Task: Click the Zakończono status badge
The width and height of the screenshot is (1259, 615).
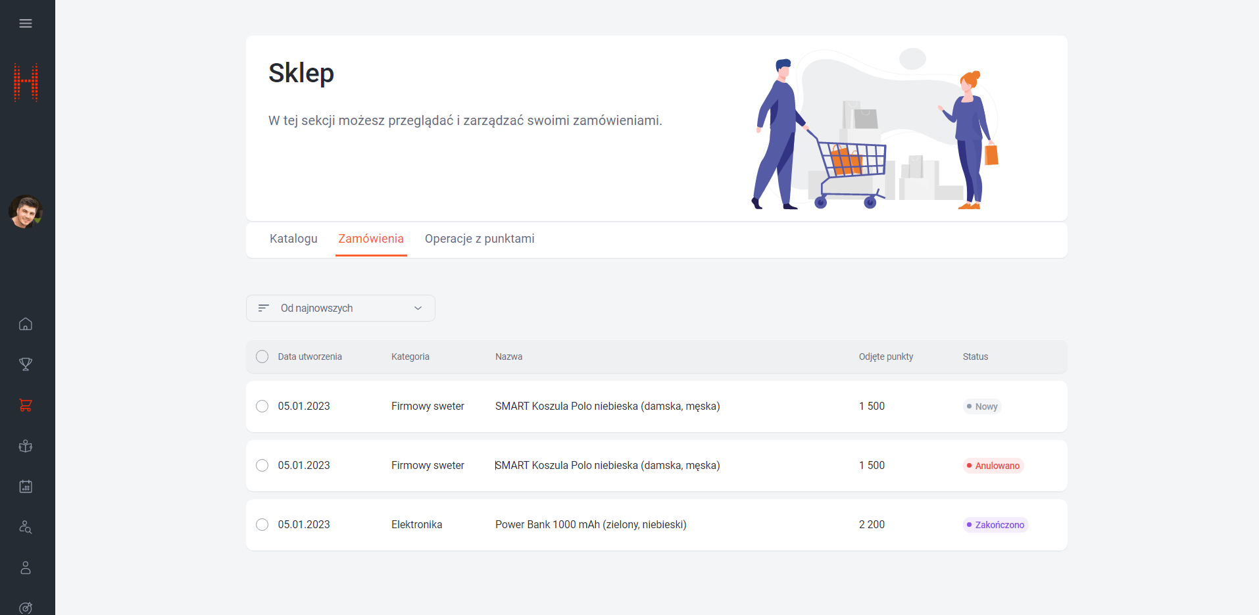Action: click(x=995, y=525)
